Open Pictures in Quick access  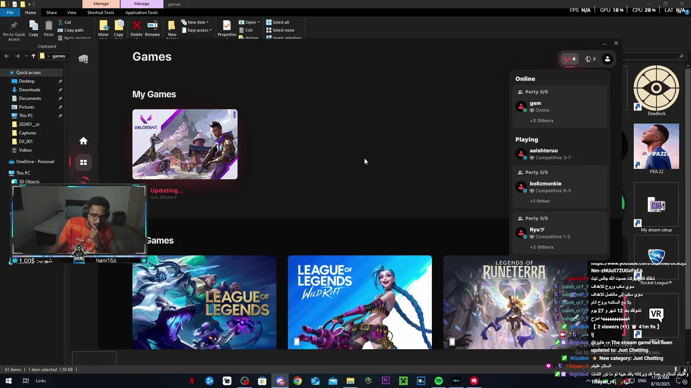(x=26, y=107)
